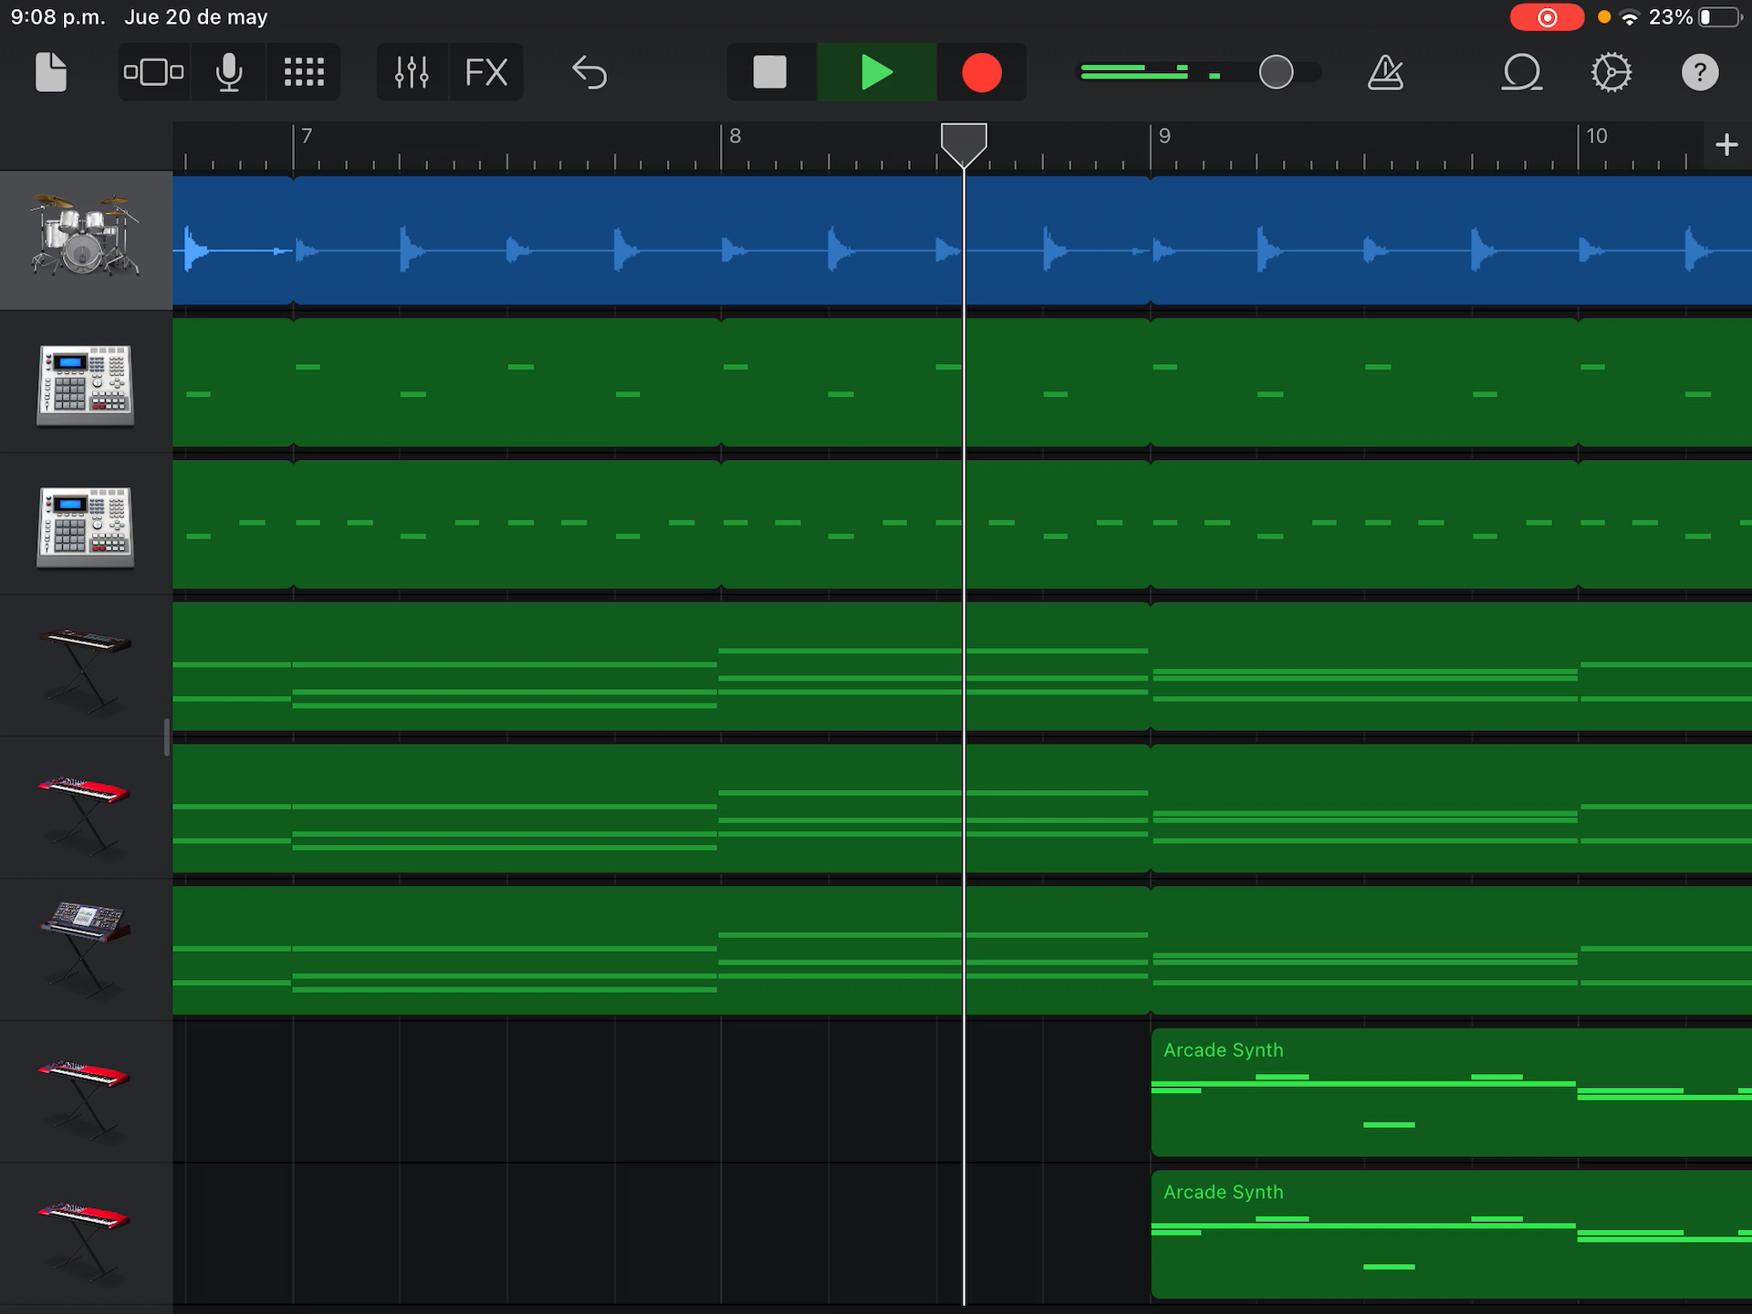Image resolution: width=1752 pixels, height=1314 pixels.
Task: Stop playback with the square button
Action: (770, 72)
